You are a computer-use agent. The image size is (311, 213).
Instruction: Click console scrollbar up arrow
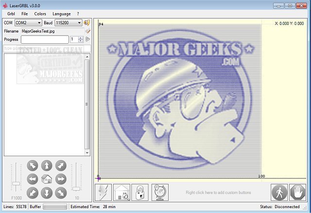point(87,56)
